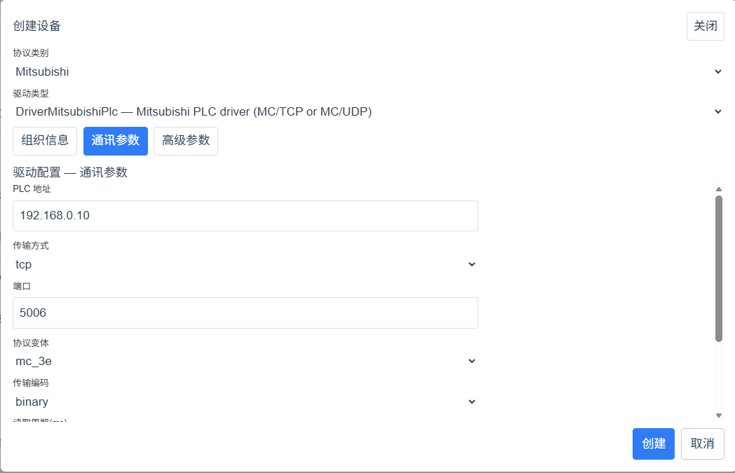
Task: Focus the PLC 地址 input field
Action: click(x=245, y=216)
